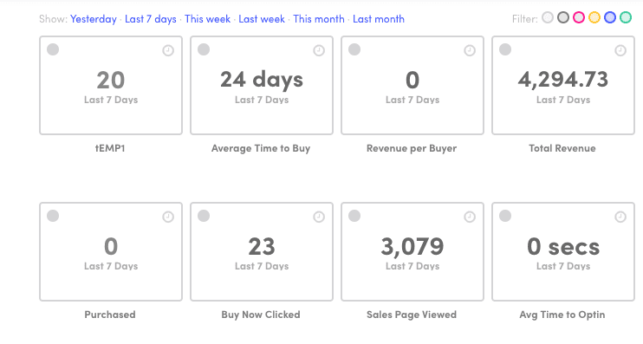This screenshot has height=344, width=643.
Task: Click the clock icon on tEMP1 card
Action: (x=168, y=50)
